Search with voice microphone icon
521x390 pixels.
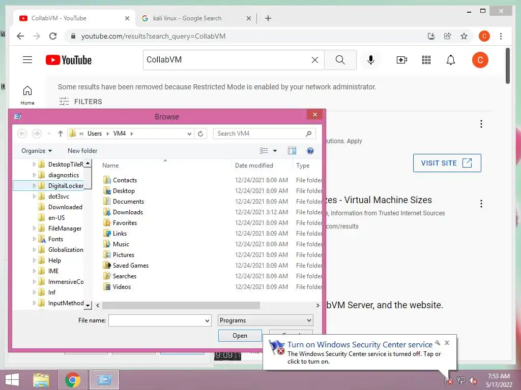point(371,60)
